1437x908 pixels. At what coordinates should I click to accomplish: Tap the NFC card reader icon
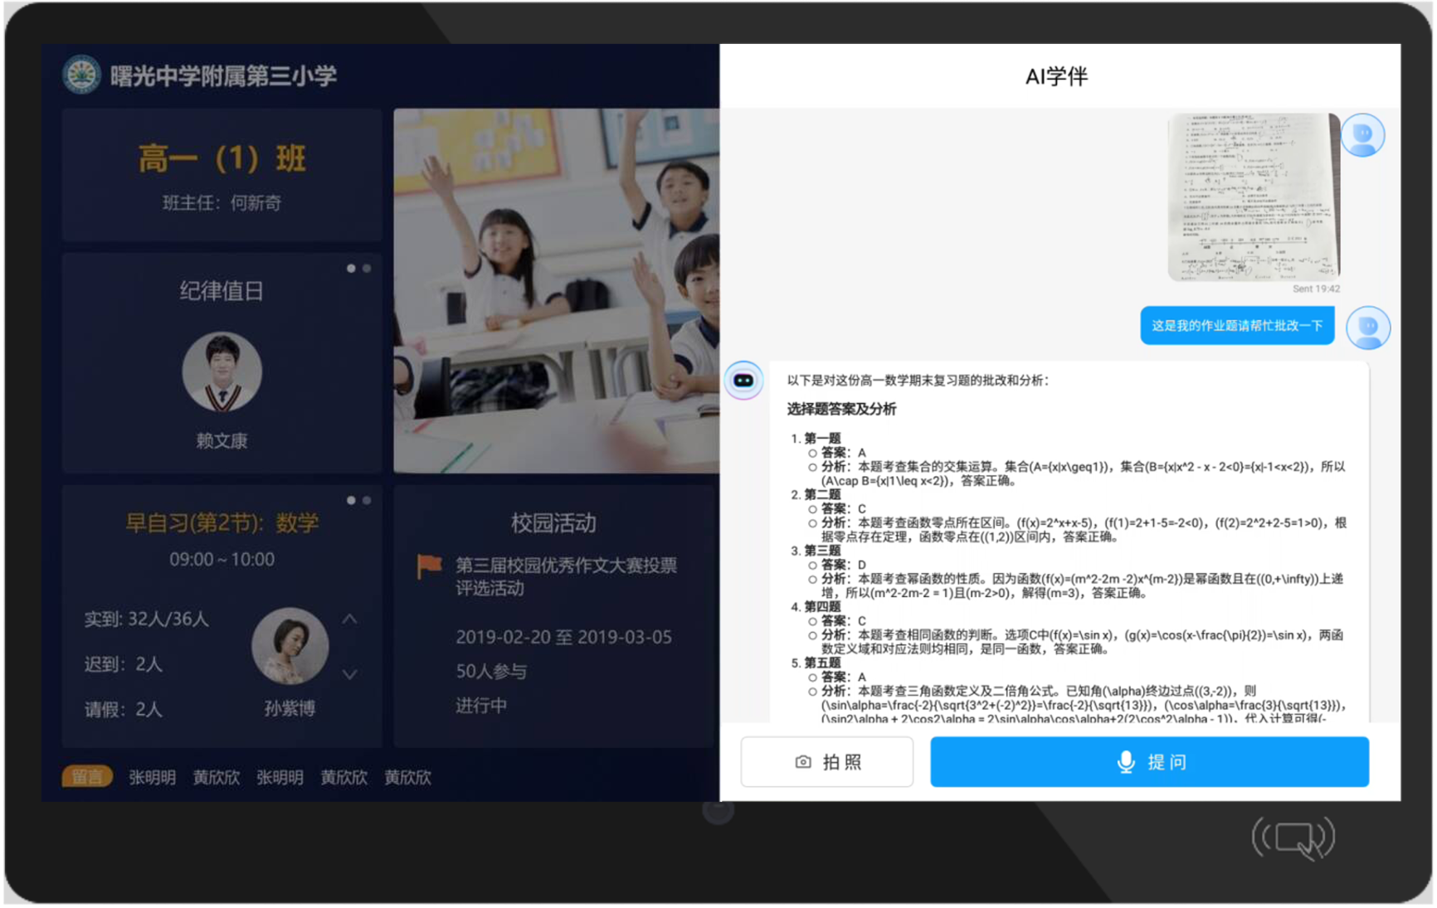[x=1293, y=838]
